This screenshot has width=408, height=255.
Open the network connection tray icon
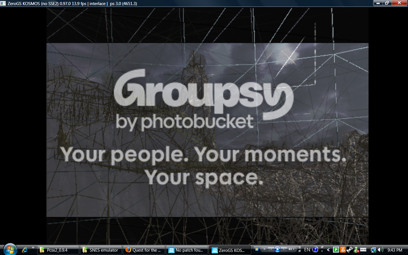pyautogui.click(x=373, y=250)
